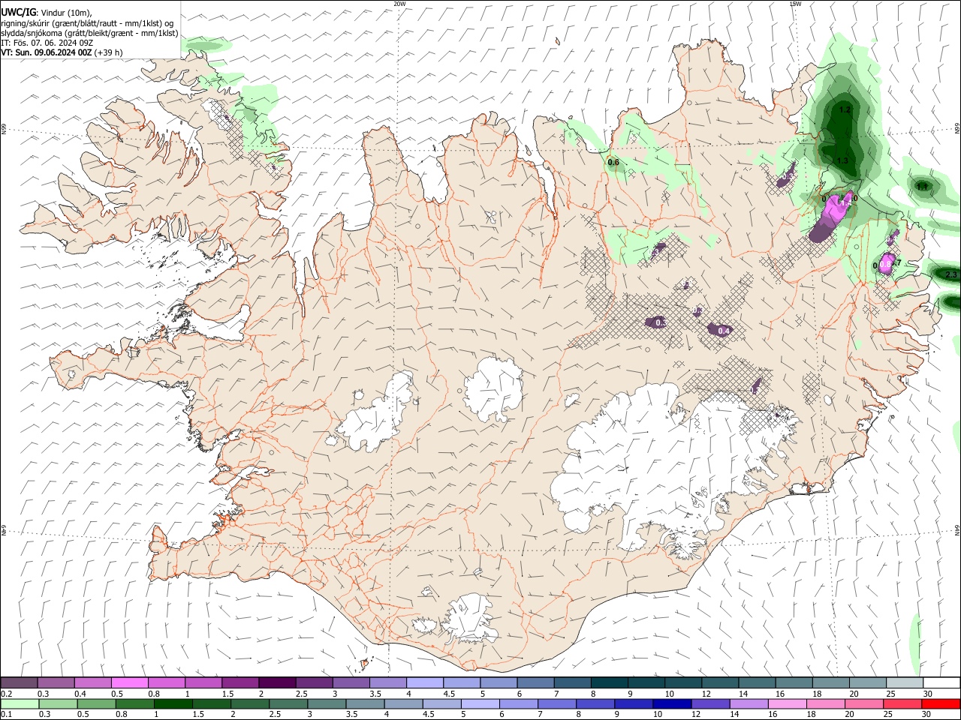Screen dimensions: 961x720
Task: Click the 0.4 purple snow value
Action: [724, 331]
